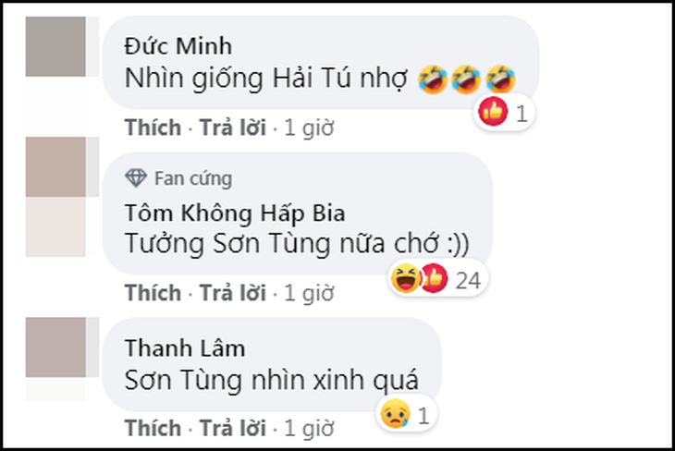675x451 pixels.
Task: Open Thanh Lâm's avatar thumbnail
Action: [55, 347]
